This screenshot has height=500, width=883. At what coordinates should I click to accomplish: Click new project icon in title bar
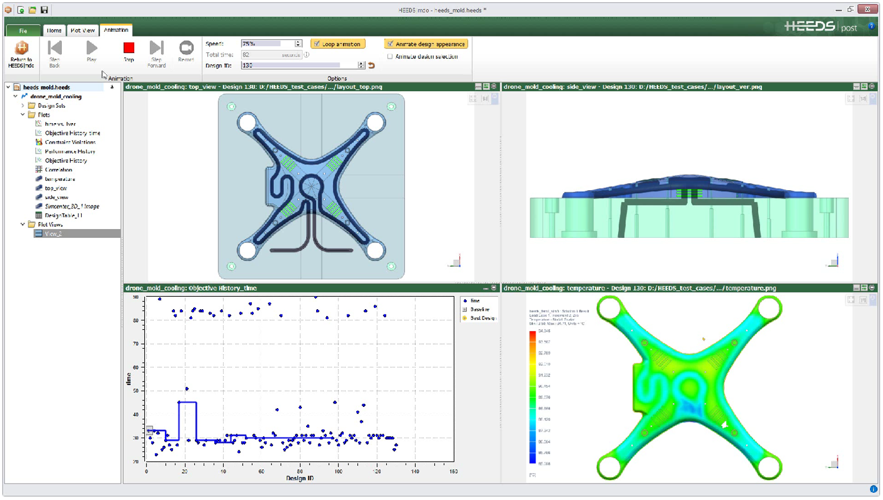point(21,10)
